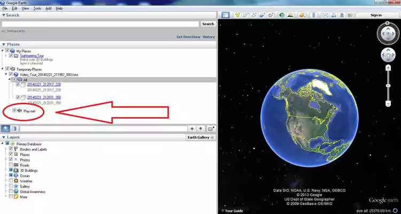This screenshot has height=214, width=401.
Task: Uncheck the Sightseeing Tour checkbox
Action: tap(11, 55)
